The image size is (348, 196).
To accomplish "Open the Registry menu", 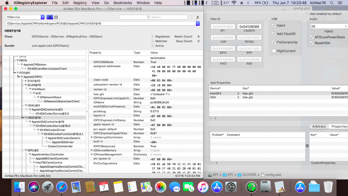I will 80,3.
